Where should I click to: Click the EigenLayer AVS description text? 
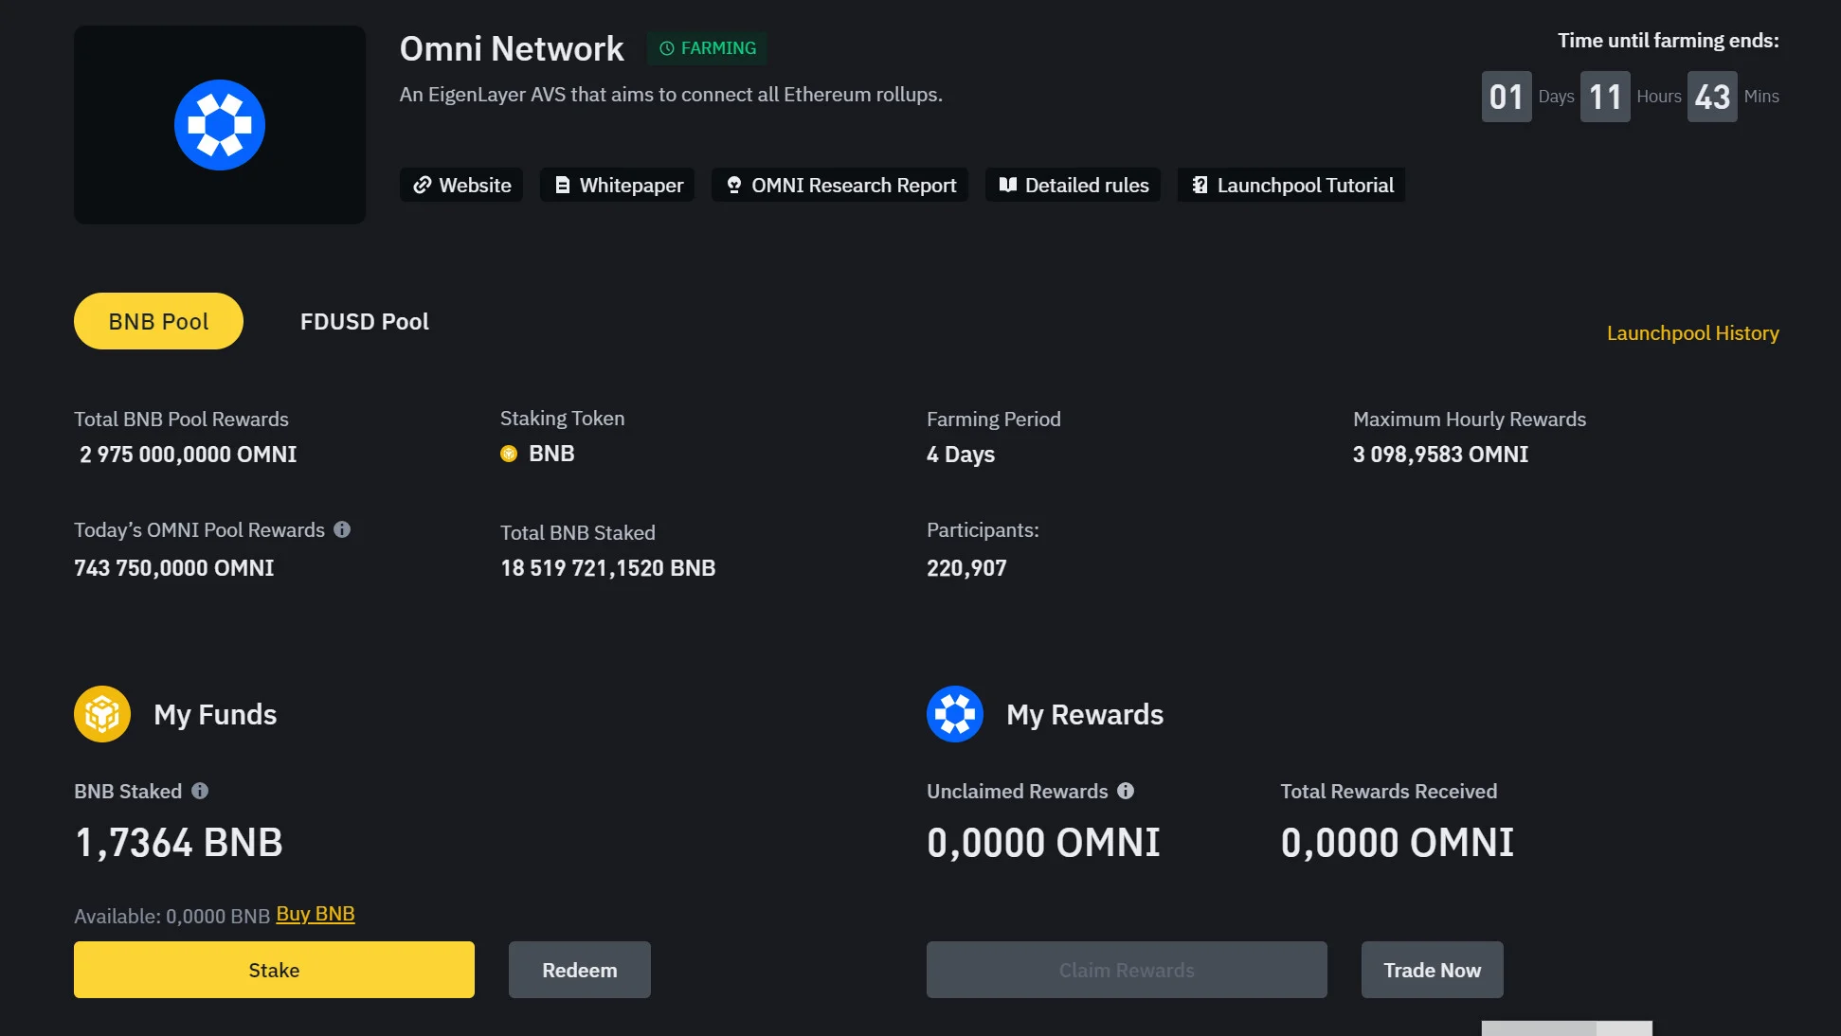point(671,95)
